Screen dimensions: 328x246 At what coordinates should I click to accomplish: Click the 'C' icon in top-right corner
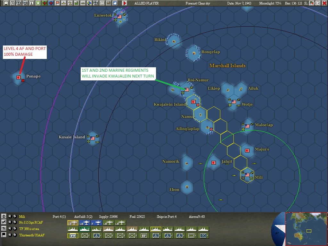tap(318, 3)
